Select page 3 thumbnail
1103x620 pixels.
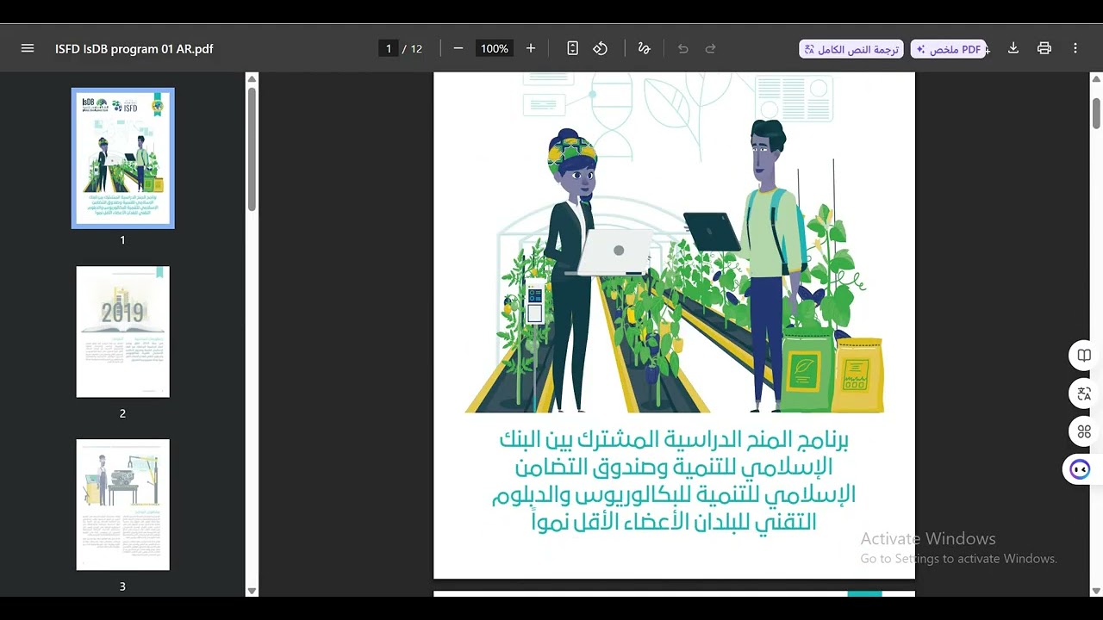[122, 505]
